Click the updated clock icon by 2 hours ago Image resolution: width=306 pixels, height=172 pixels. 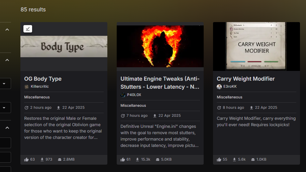[26, 108]
